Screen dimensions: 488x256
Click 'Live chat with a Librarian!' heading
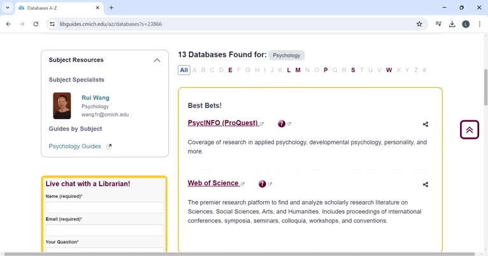tap(88, 183)
